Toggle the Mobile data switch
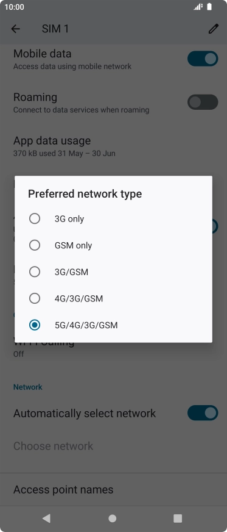Screen dimensions: 227x532 coord(203,59)
